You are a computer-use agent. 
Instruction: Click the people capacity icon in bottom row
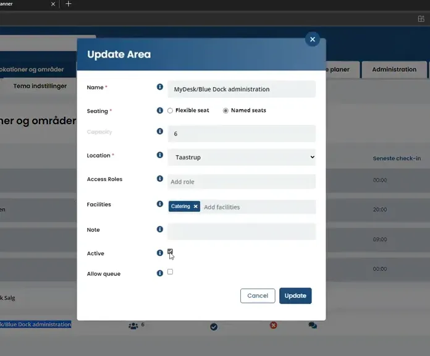click(133, 326)
